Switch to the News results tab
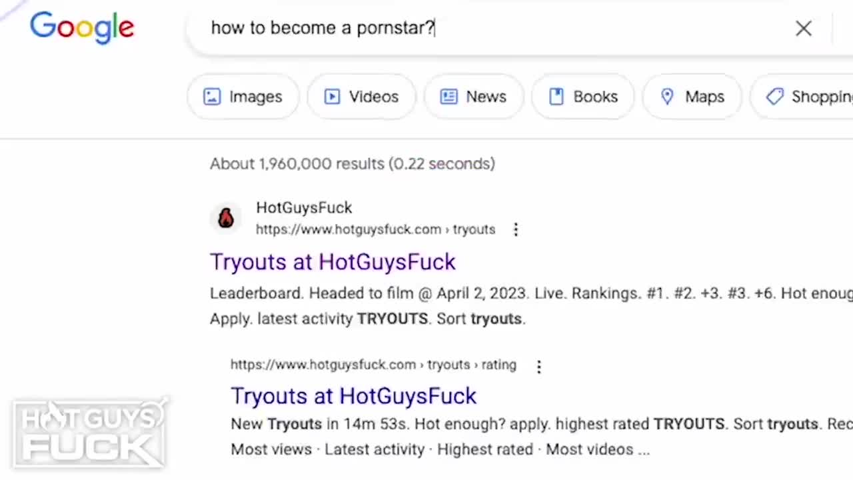This screenshot has height=480, width=853. tap(486, 97)
